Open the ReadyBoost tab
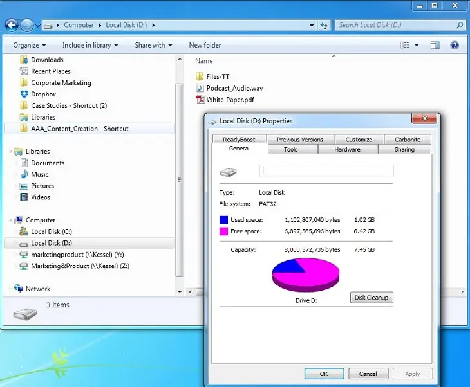The height and width of the screenshot is (387, 470). [239, 139]
